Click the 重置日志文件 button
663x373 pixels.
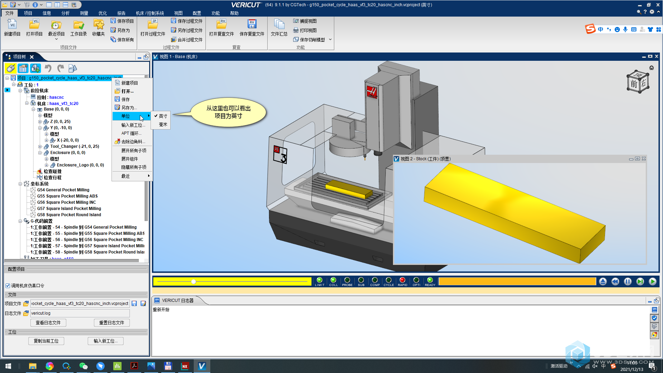(x=112, y=323)
